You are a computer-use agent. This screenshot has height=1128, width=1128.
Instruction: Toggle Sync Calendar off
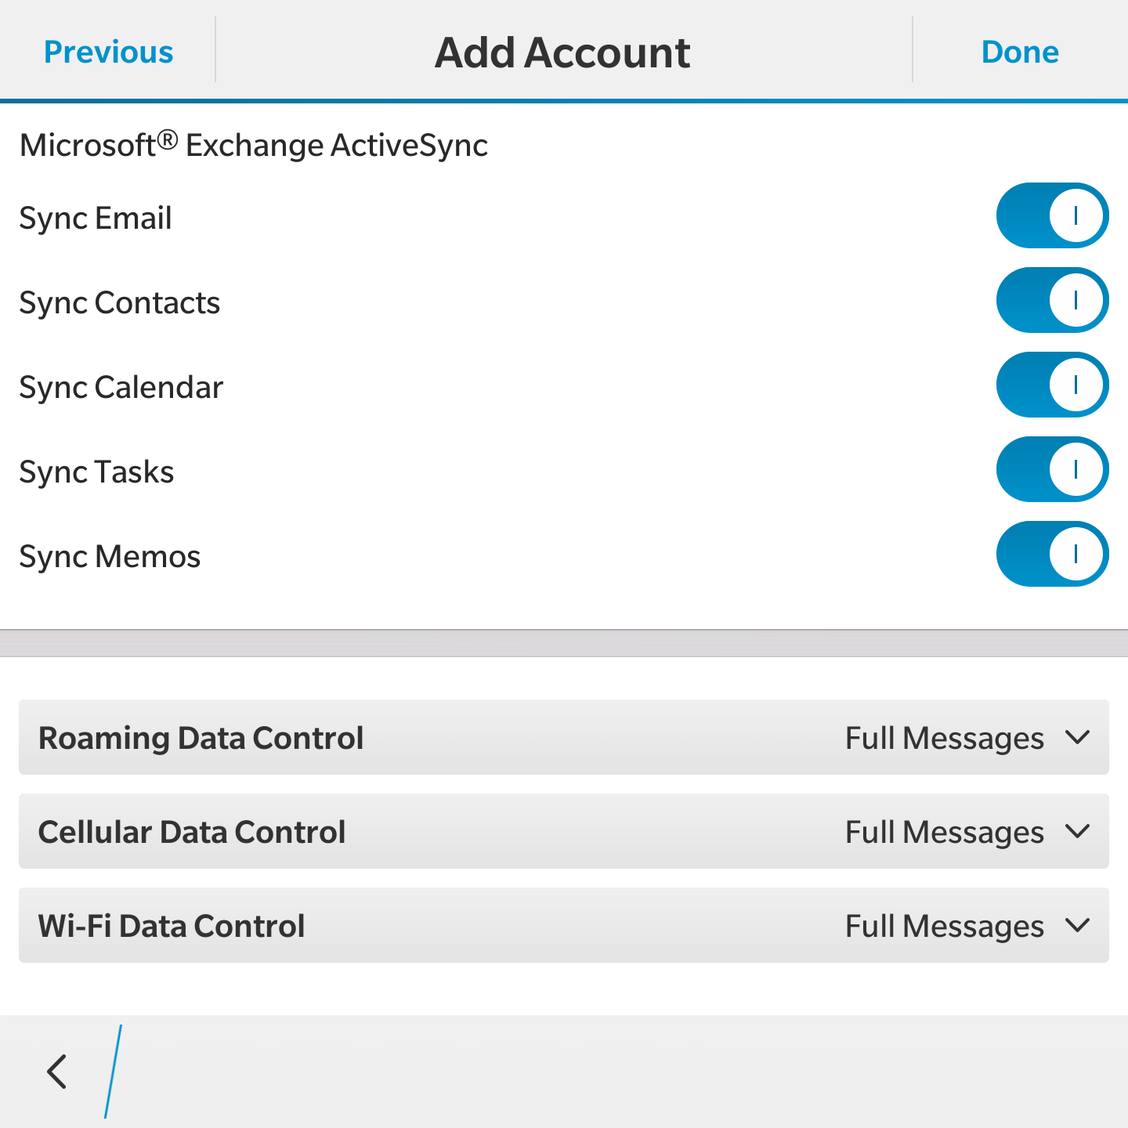click(x=1052, y=385)
